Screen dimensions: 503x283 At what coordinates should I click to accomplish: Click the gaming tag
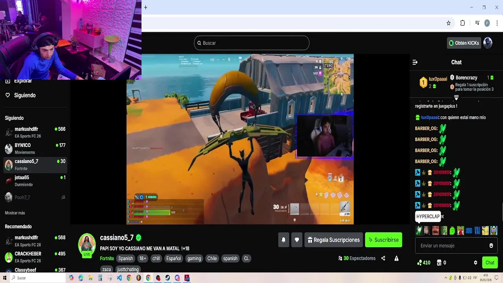coord(194,258)
